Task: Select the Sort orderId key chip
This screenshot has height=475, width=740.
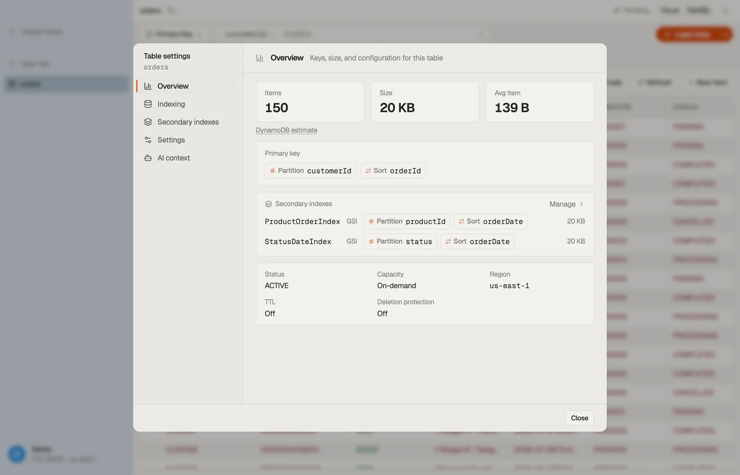Action: click(x=393, y=171)
